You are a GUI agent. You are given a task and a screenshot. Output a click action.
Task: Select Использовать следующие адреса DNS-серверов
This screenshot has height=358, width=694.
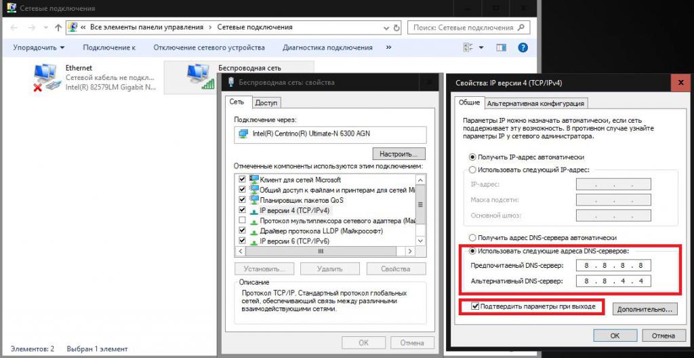pyautogui.click(x=472, y=251)
